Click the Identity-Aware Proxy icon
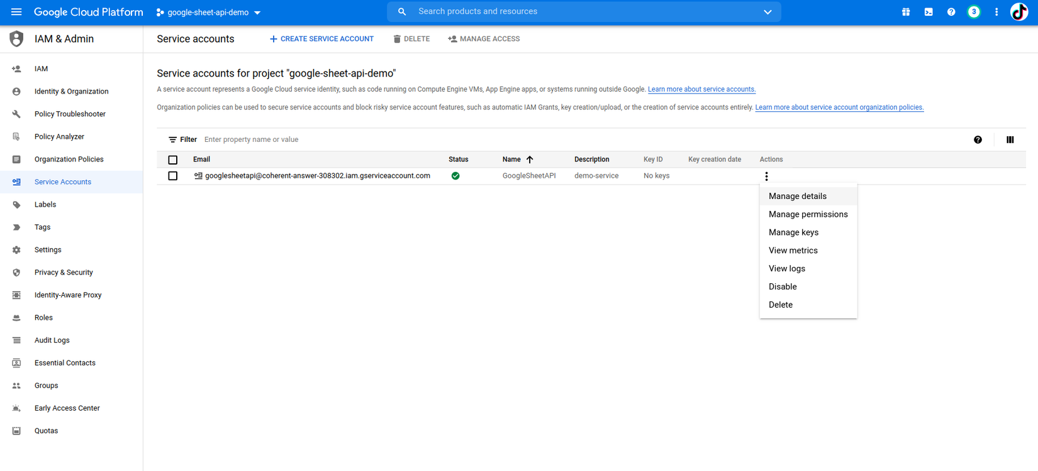The width and height of the screenshot is (1038, 471). (x=16, y=295)
